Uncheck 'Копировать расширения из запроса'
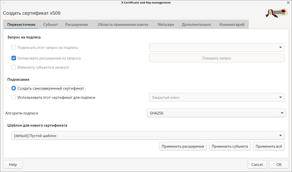This screenshot has height=172, width=292. coord(14,58)
